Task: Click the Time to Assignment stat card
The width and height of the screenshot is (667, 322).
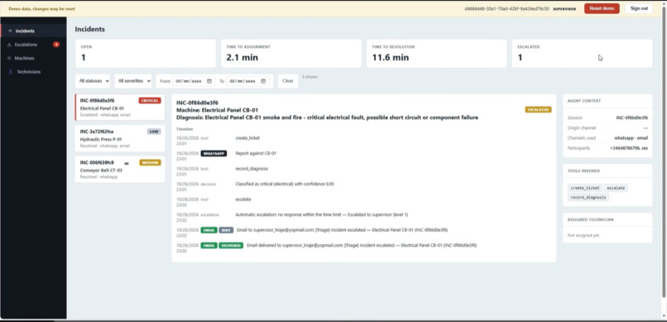Action: pos(291,54)
